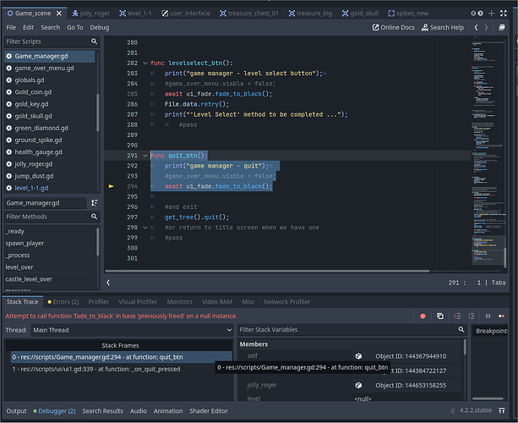This screenshot has height=423, width=518.
Task: Open the Monitors tab
Action: point(179,302)
